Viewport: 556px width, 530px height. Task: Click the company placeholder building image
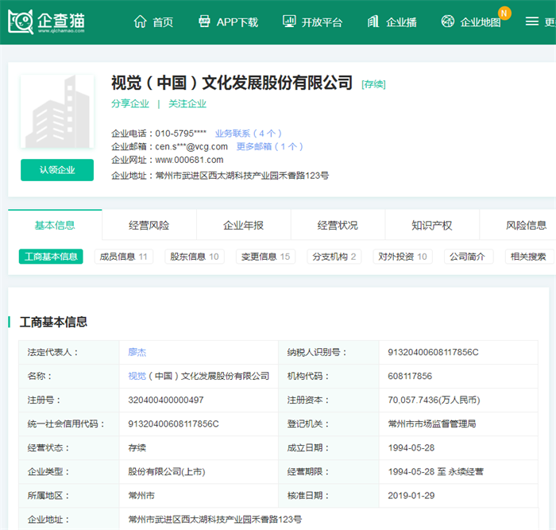click(57, 111)
